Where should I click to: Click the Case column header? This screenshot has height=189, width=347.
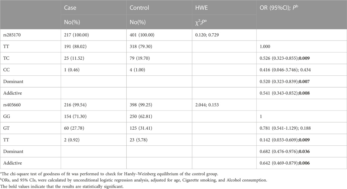[70, 8]
